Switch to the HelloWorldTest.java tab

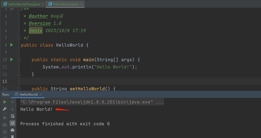tap(24, 4)
